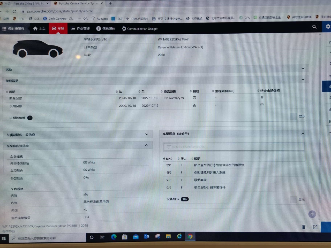
Task: Open the 作业管理 tab
Action: click(80, 28)
